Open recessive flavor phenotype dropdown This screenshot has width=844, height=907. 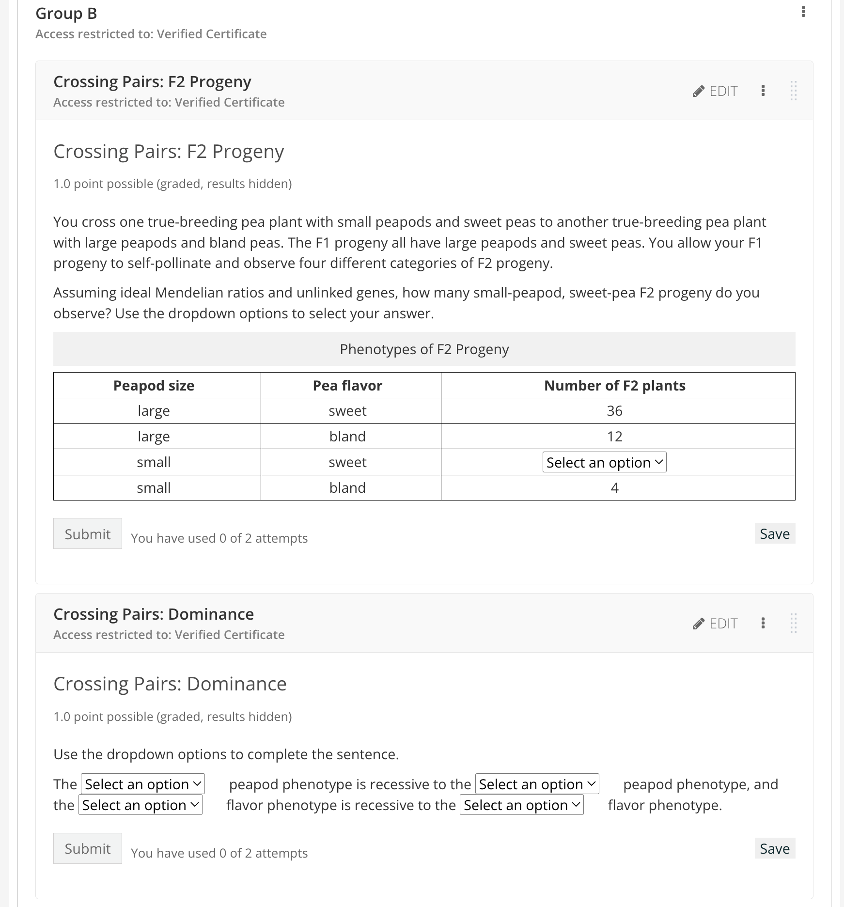point(141,805)
